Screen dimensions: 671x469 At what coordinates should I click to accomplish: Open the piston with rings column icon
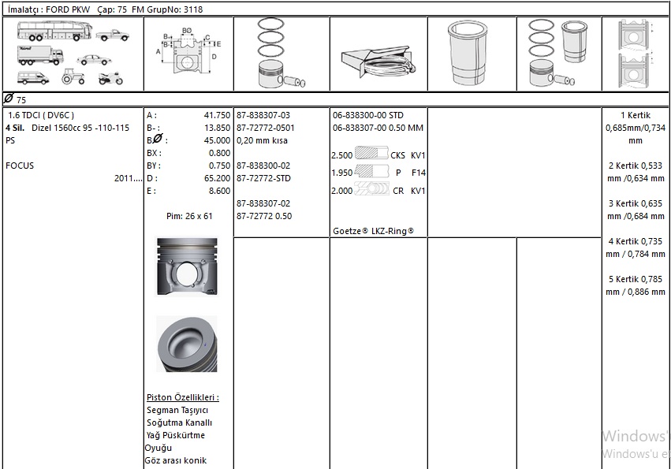pos(280,54)
